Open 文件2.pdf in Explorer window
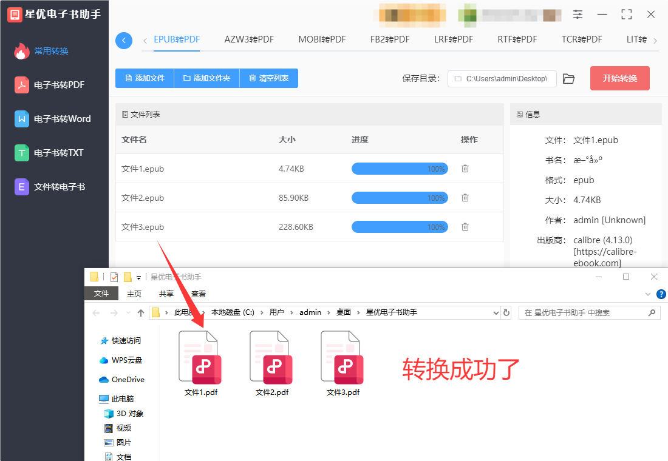Viewport: 668px width, 461px height. [x=272, y=363]
